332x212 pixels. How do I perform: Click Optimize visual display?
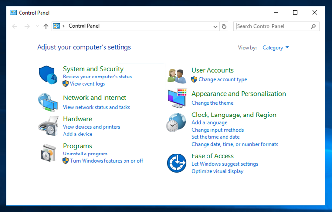(x=217, y=171)
